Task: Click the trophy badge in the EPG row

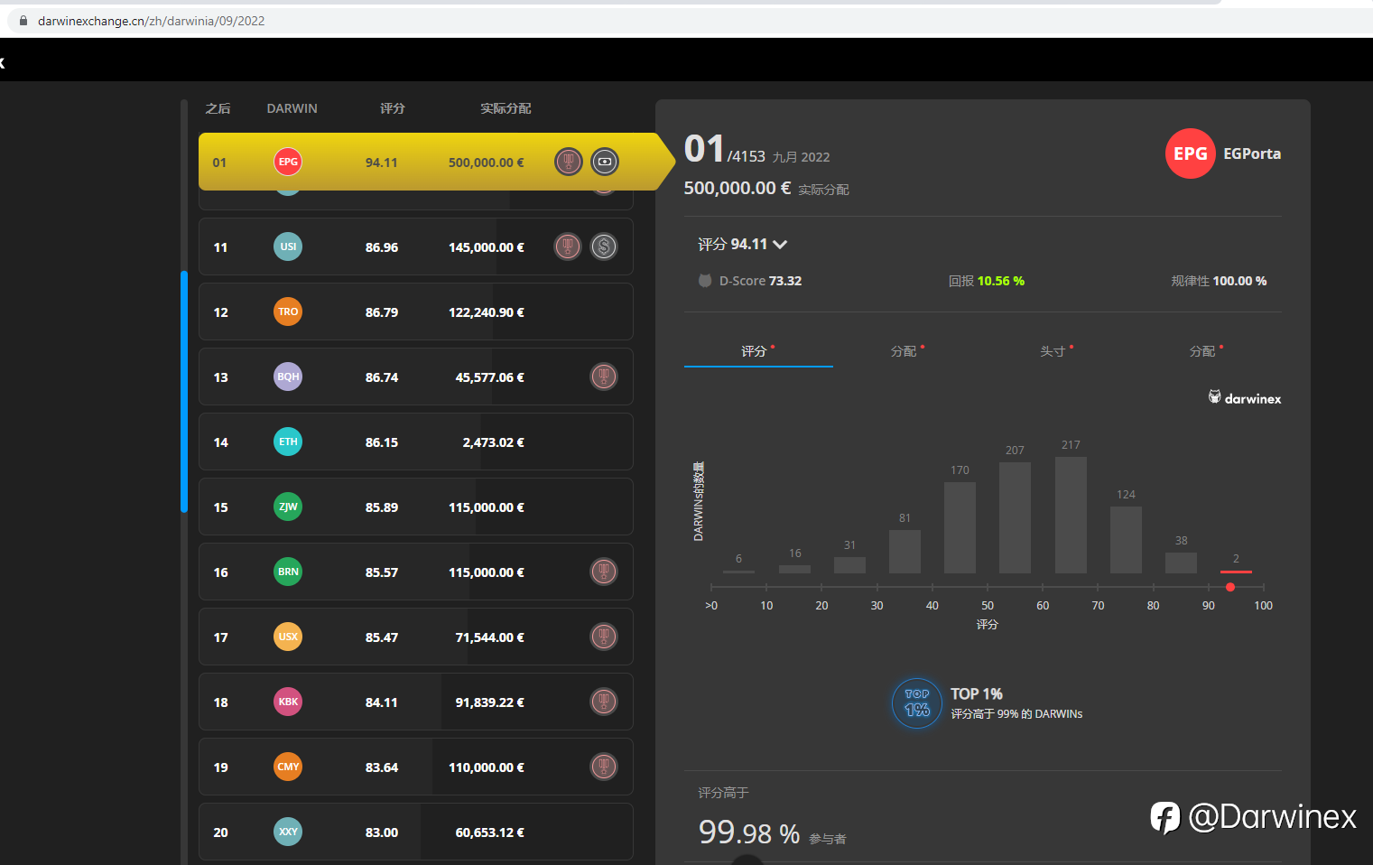Action: (568, 162)
